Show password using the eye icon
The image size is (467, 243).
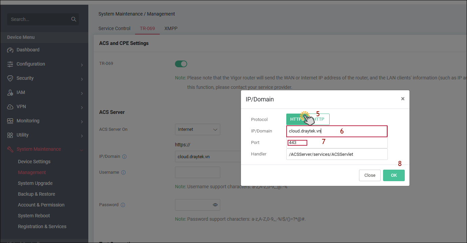click(x=215, y=205)
